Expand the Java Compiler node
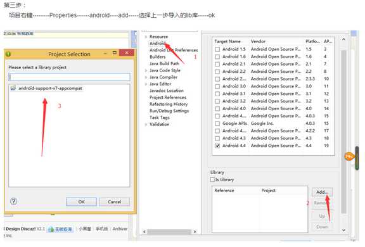This screenshot has width=365, height=247. 146,77
